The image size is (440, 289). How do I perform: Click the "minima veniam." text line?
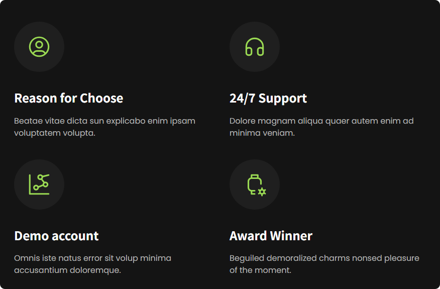[262, 133]
